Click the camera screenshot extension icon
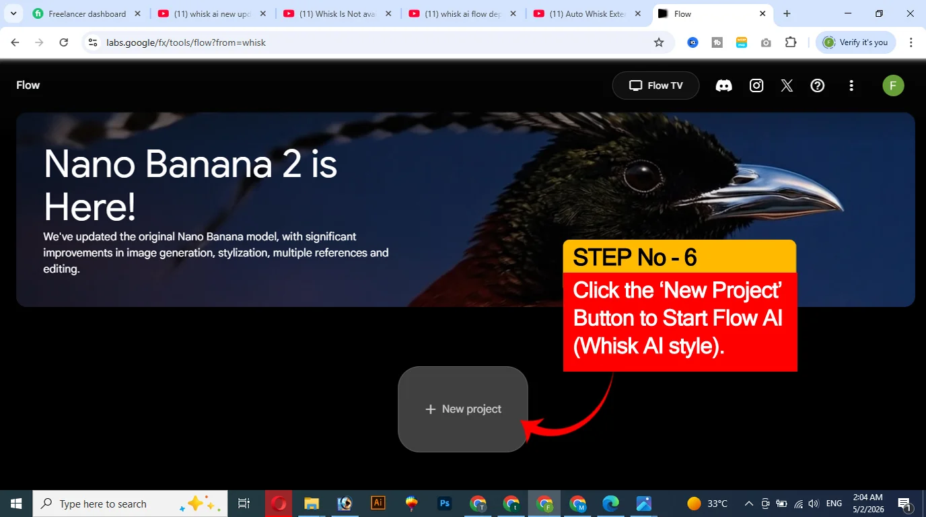 point(766,42)
